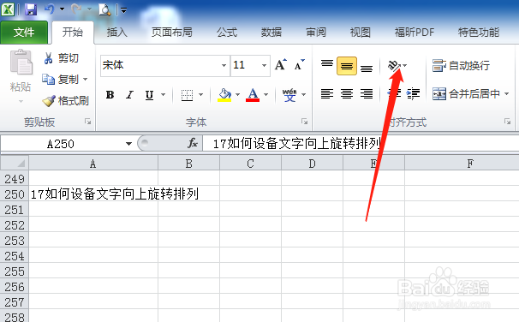Toggle Underline formatting

(150, 95)
